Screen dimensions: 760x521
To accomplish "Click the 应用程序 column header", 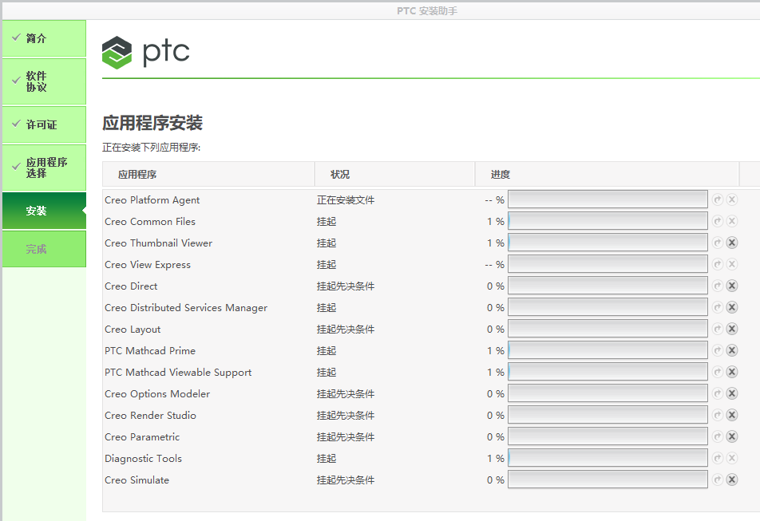I will click(208, 174).
